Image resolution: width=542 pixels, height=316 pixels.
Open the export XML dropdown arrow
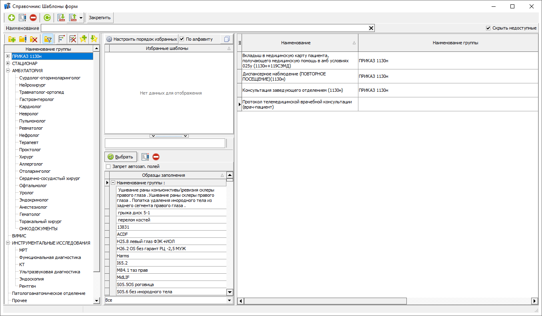coord(81,18)
